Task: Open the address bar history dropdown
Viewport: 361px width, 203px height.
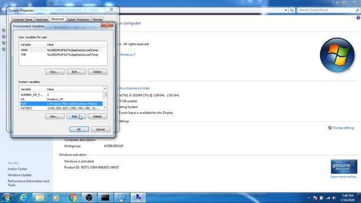Action: (x=286, y=10)
